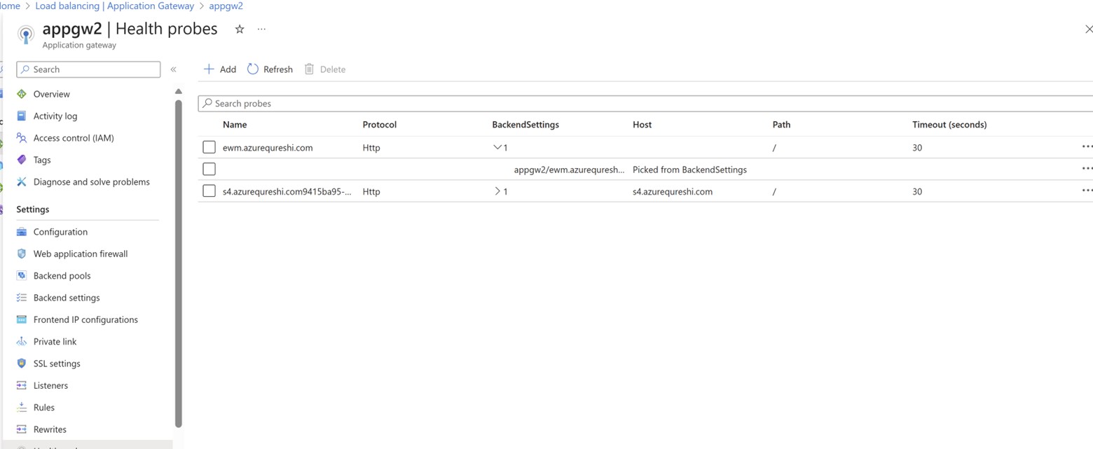Click the sidebar Search field
This screenshot has height=449, width=1093.
(88, 69)
